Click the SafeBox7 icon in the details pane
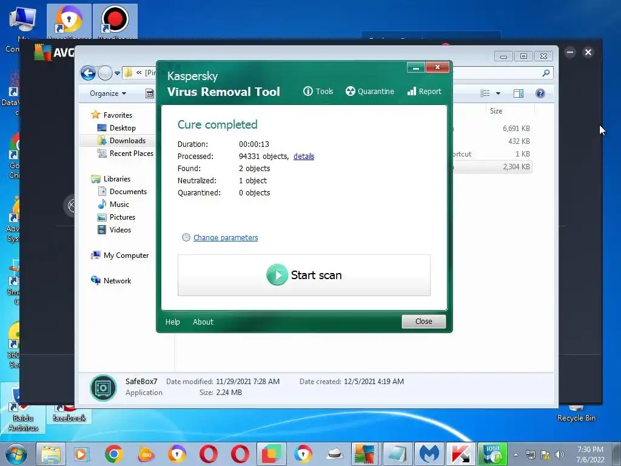The image size is (621, 466). [103, 388]
